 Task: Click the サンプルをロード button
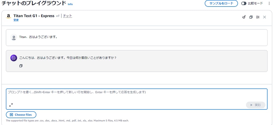pyautogui.click(x=221, y=4)
